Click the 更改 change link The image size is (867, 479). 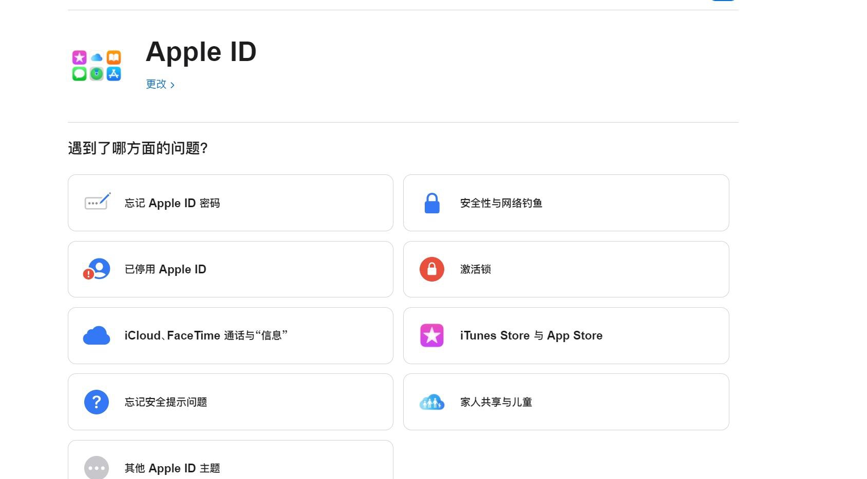[156, 84]
